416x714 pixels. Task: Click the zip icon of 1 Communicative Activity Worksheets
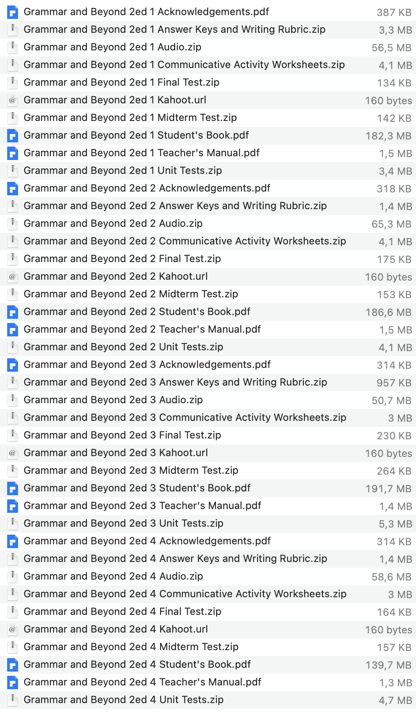pyautogui.click(x=13, y=65)
